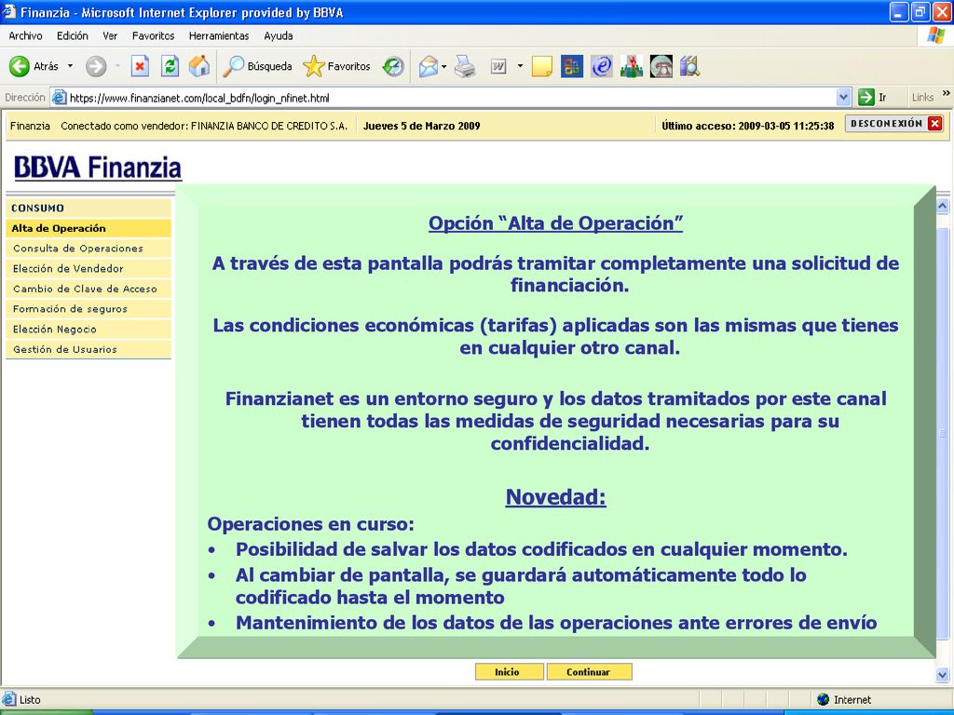The height and width of the screenshot is (715, 954).
Task: Open the History clock icon
Action: pos(393,66)
